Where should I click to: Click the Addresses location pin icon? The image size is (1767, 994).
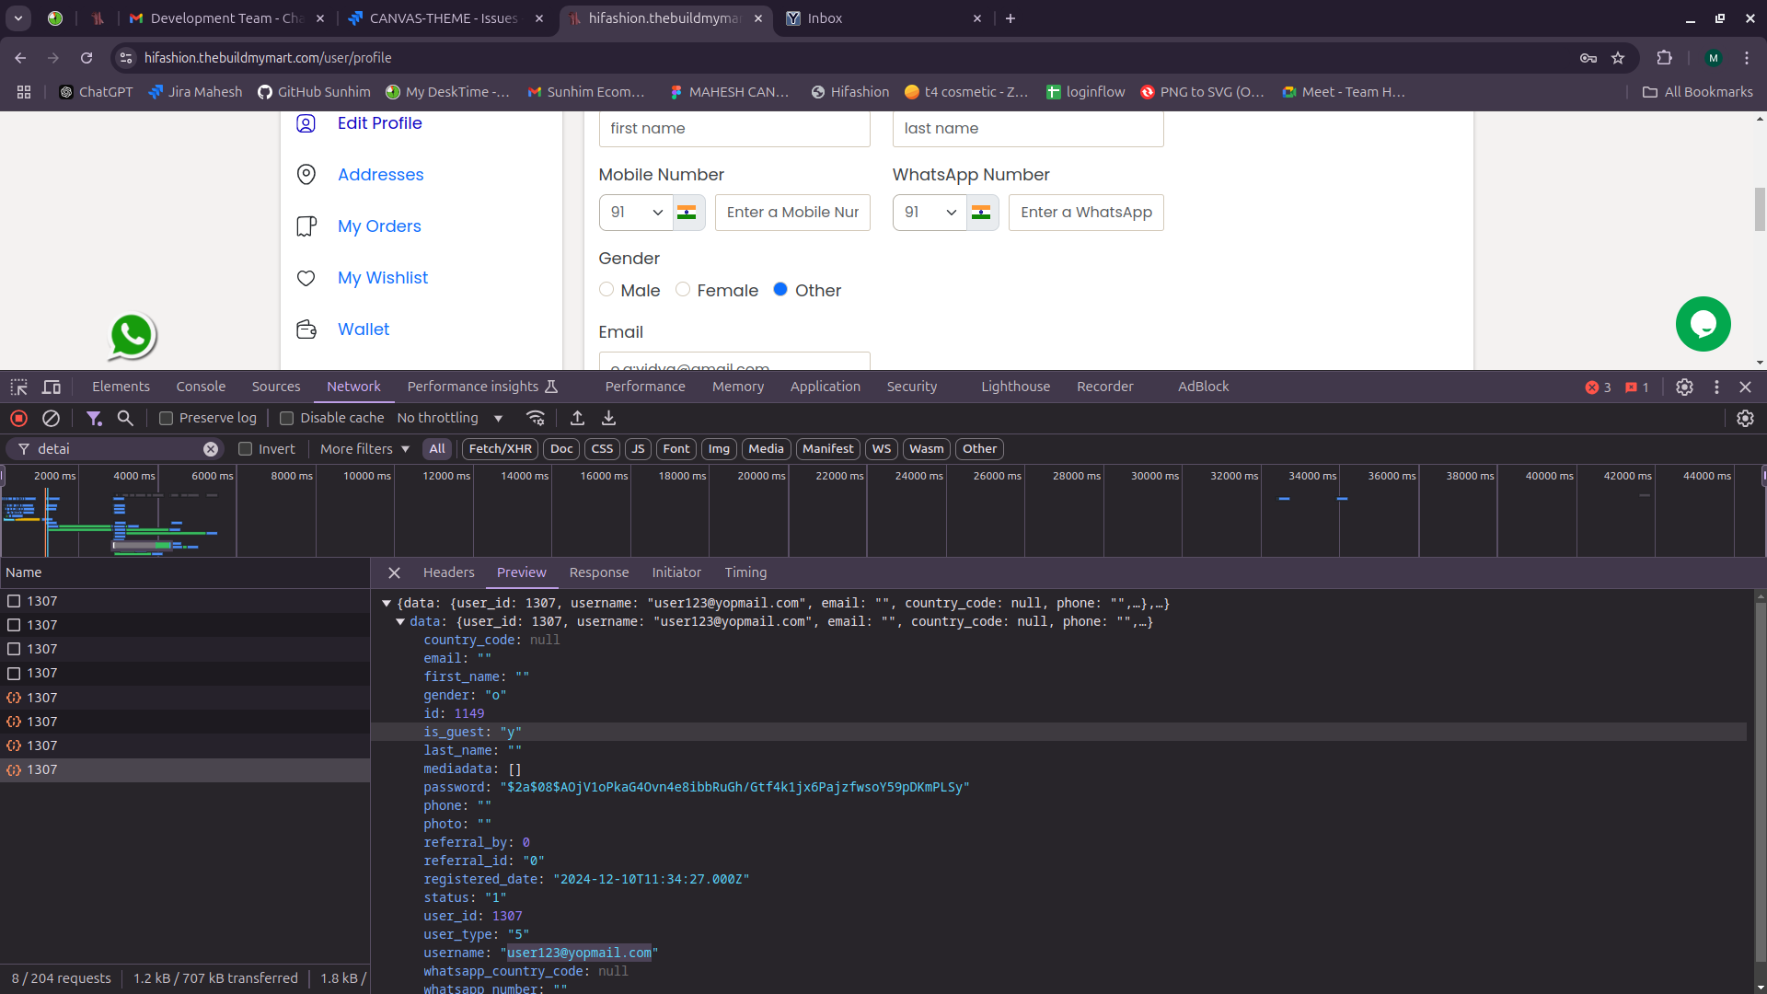pyautogui.click(x=306, y=175)
